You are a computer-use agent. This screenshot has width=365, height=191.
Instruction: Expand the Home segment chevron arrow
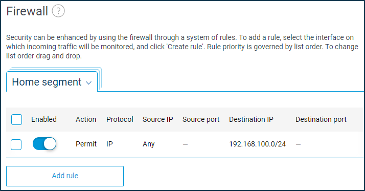(x=88, y=83)
